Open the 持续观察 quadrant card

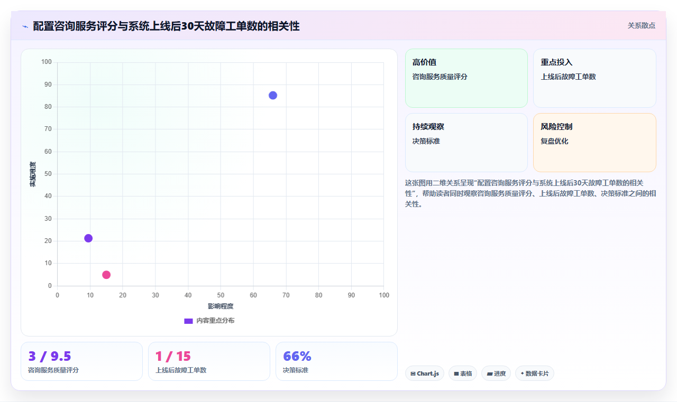[466, 143]
